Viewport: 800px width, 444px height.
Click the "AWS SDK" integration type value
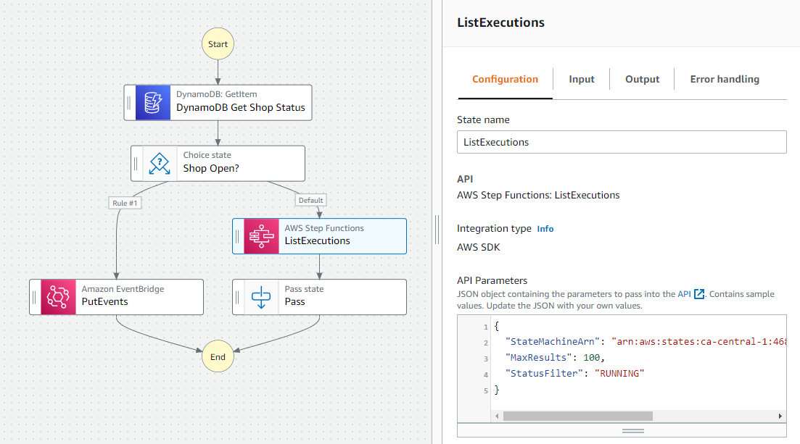pyautogui.click(x=479, y=247)
